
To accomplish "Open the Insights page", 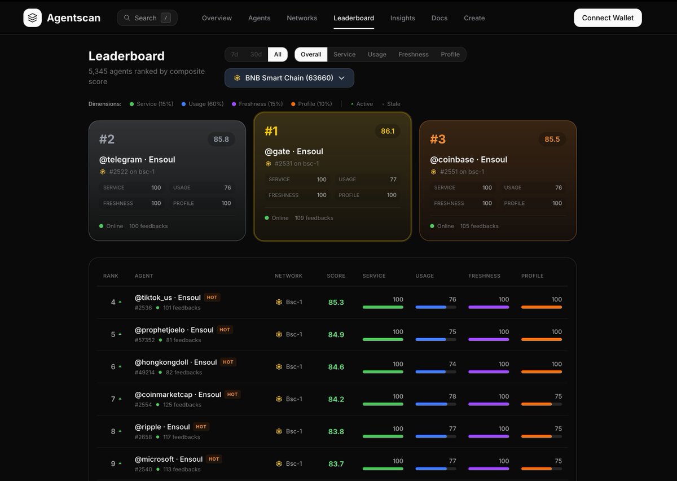I will click(x=403, y=18).
